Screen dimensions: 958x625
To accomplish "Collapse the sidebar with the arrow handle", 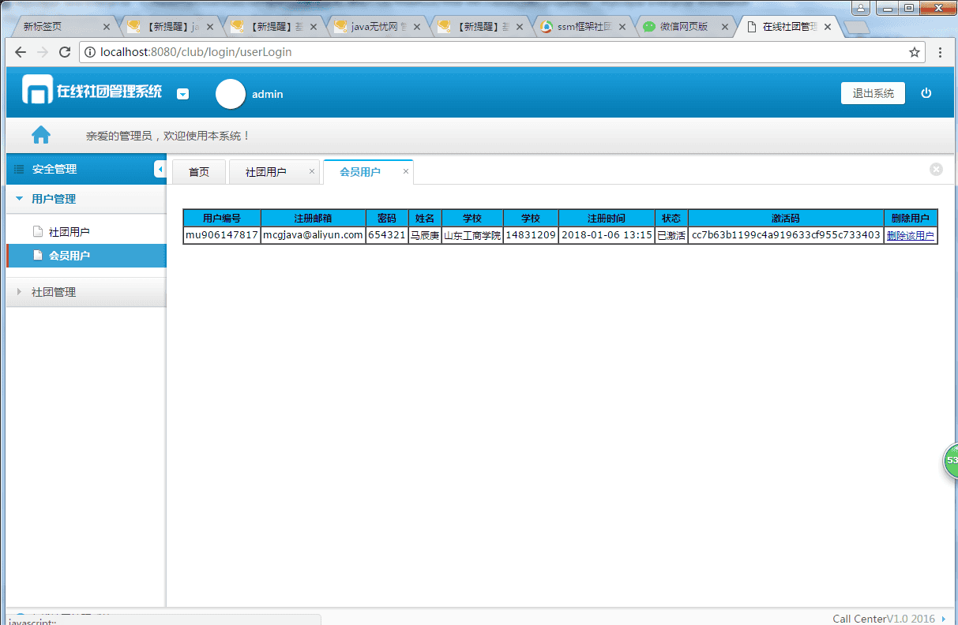I will point(160,169).
